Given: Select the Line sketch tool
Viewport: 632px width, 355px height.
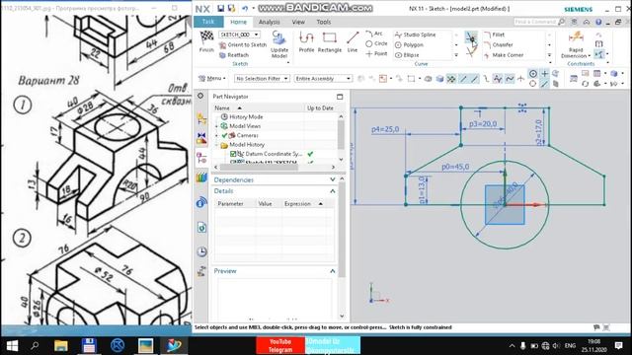Looking at the screenshot, I should coord(353,41).
